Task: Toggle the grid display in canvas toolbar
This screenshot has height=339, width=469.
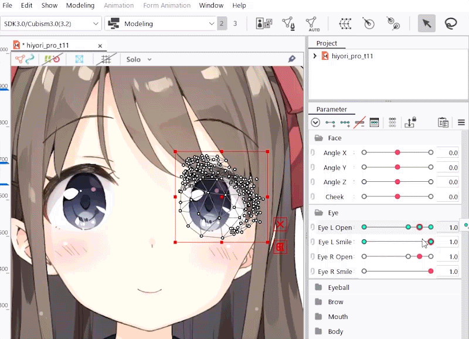Action: pos(106,59)
